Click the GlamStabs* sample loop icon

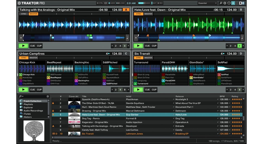pos(191,78)
